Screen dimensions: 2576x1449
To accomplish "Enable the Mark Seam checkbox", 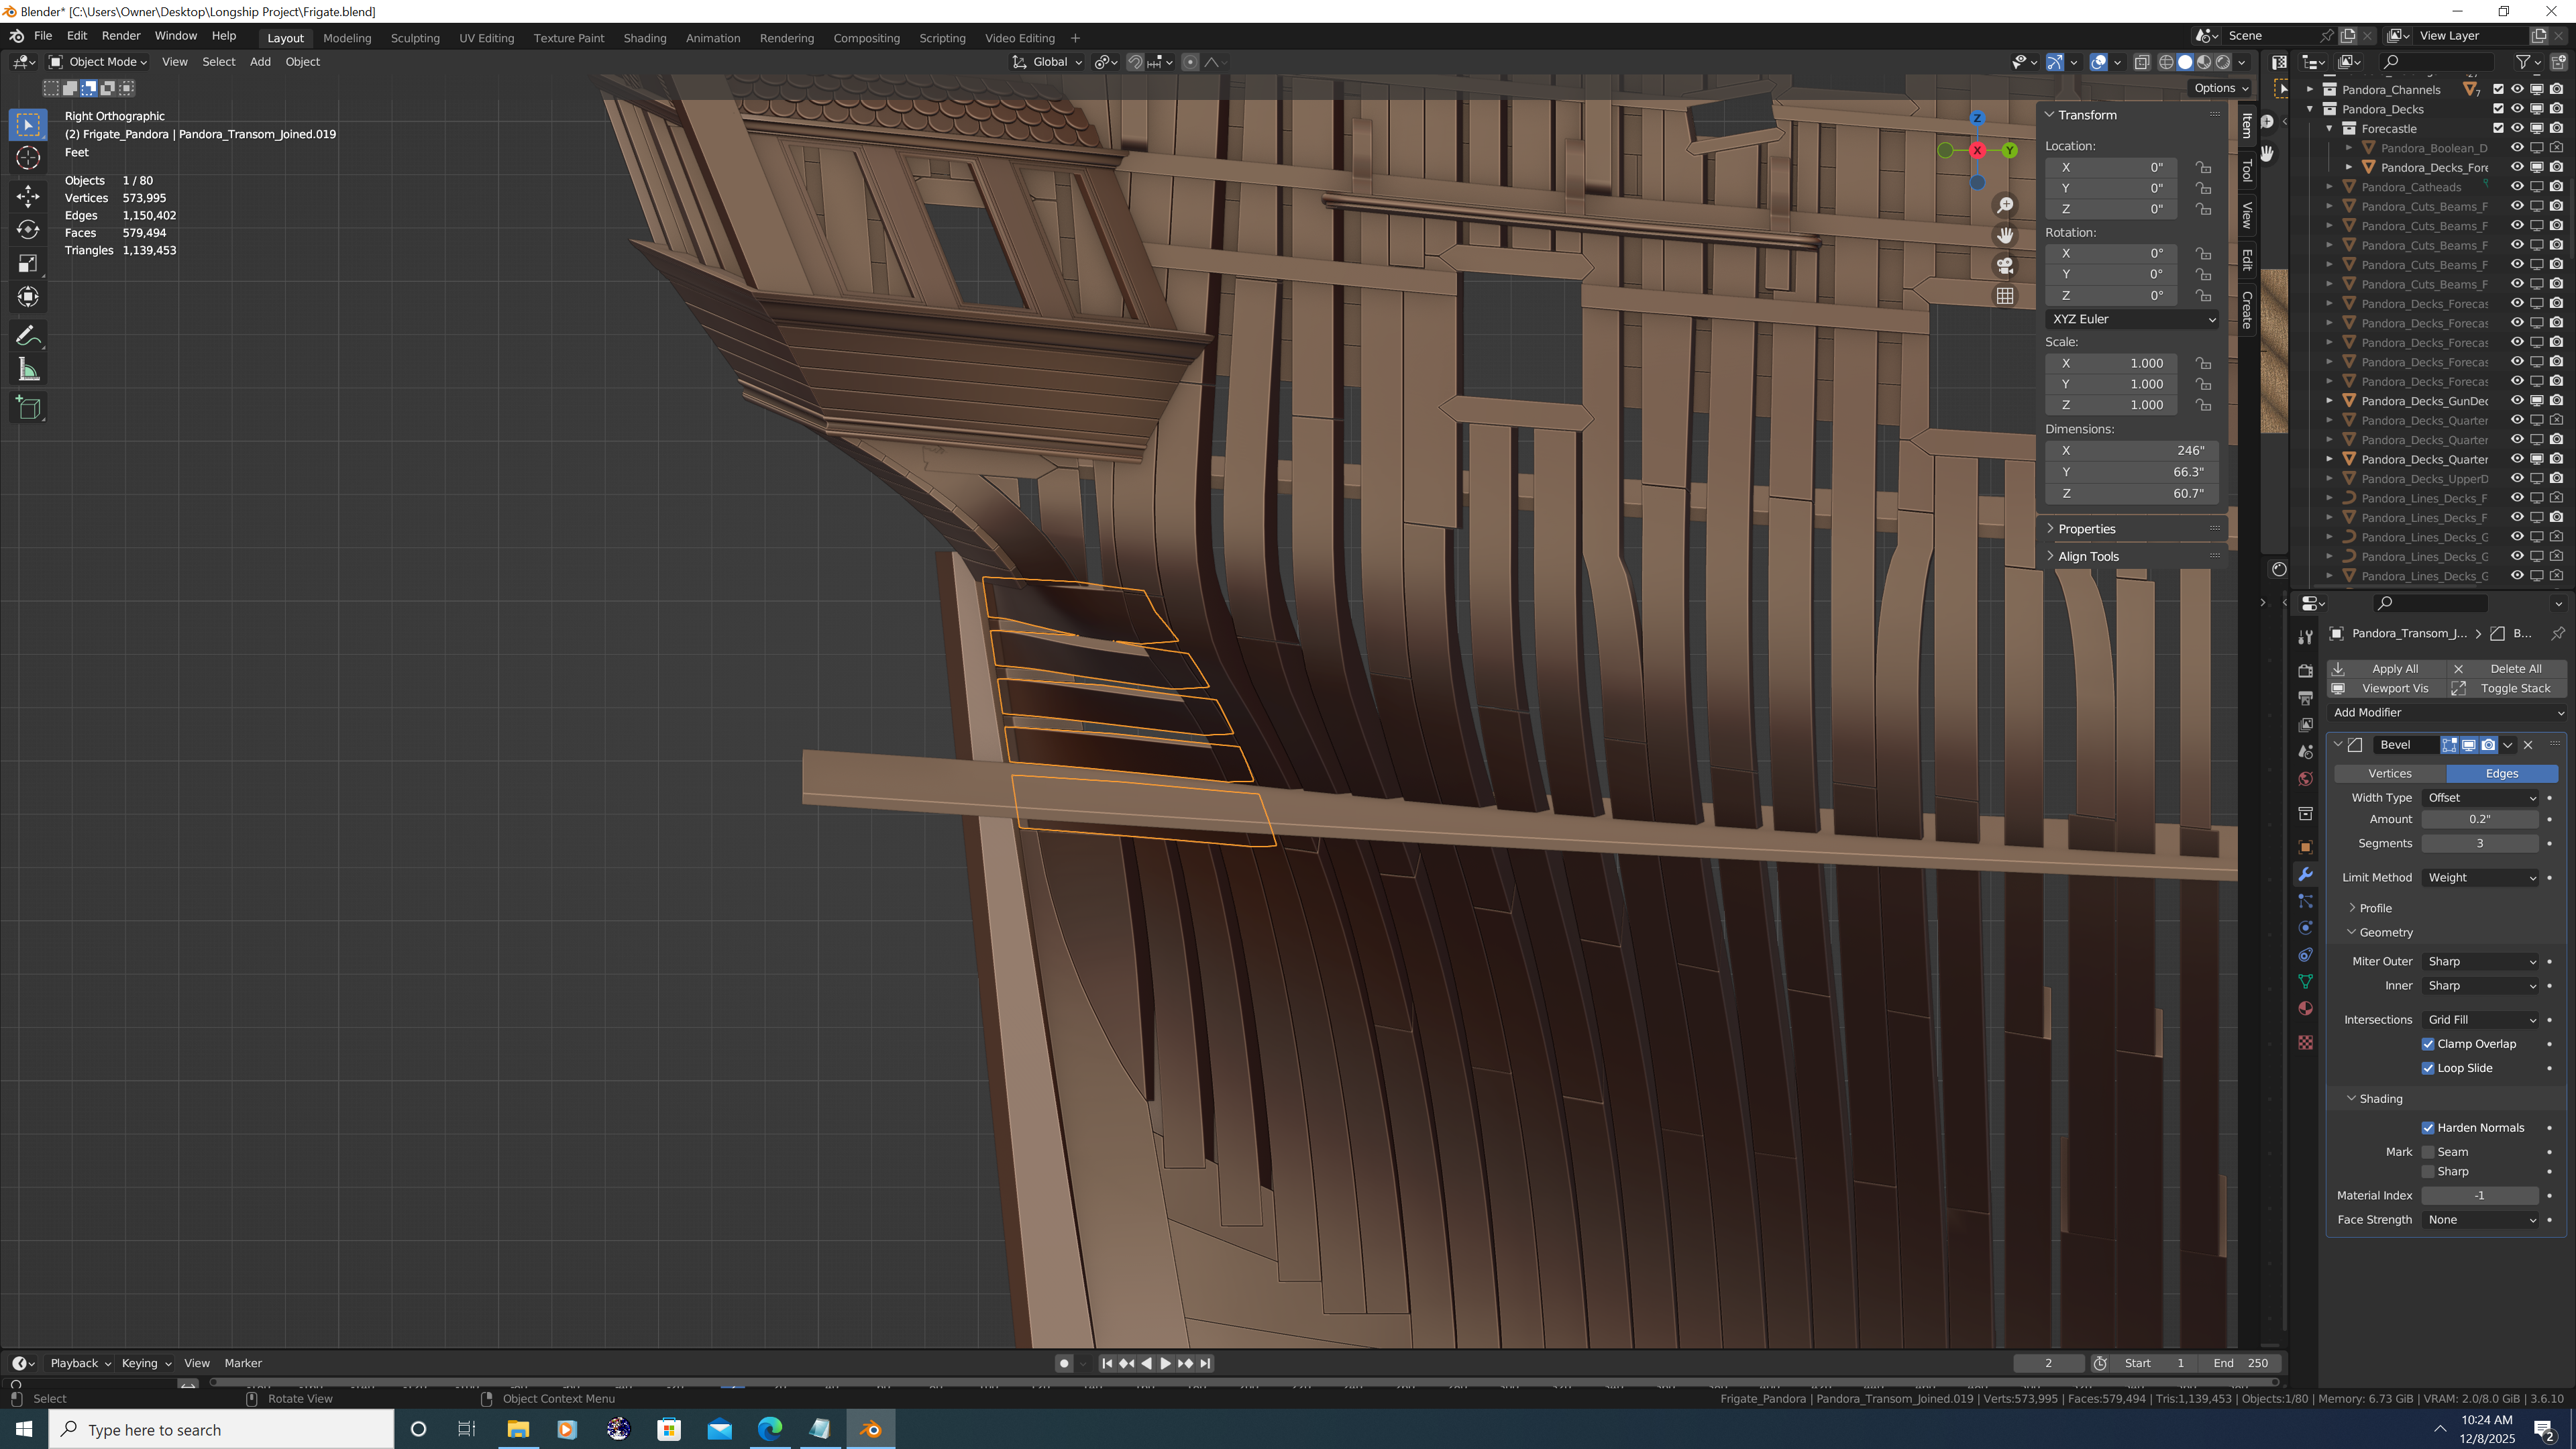I will pos(2427,1152).
